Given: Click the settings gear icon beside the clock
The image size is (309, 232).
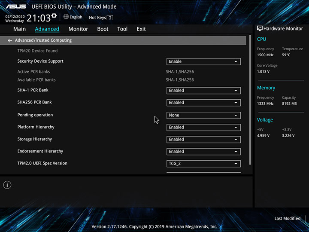Looking at the screenshot, I should [x=54, y=16].
